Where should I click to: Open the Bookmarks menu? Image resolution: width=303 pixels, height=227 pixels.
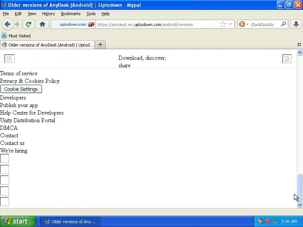point(70,14)
